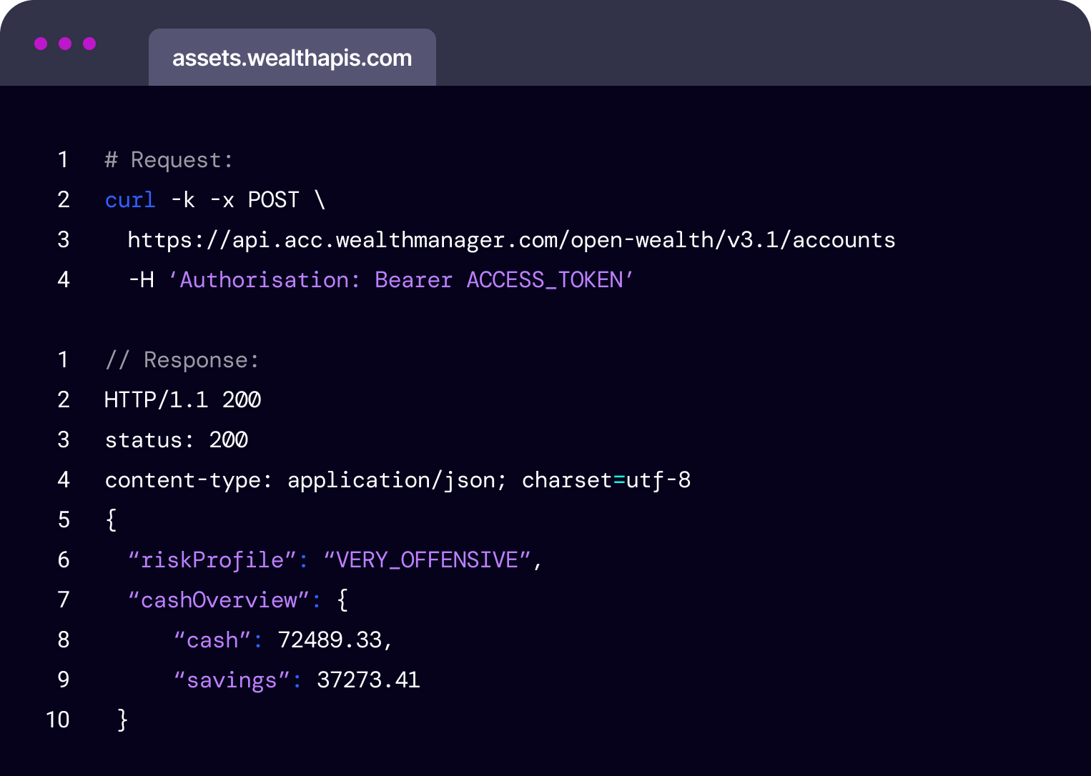Click the "VERY_OFFENSIVE" value
1091x776 pixels.
click(427, 560)
